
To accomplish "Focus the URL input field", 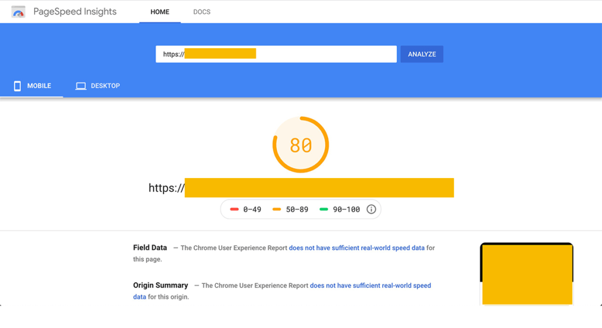I will click(x=276, y=54).
